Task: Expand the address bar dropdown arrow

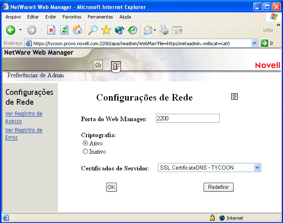Action: [x=254, y=43]
